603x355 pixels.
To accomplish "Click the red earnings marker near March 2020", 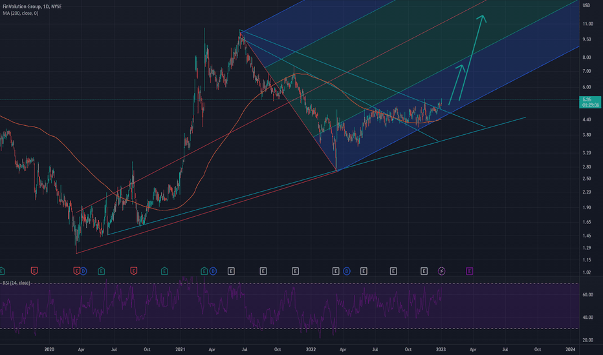I will pyautogui.click(x=76, y=271).
